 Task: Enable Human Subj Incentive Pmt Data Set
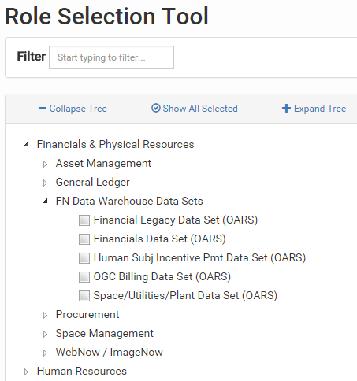[x=84, y=258]
